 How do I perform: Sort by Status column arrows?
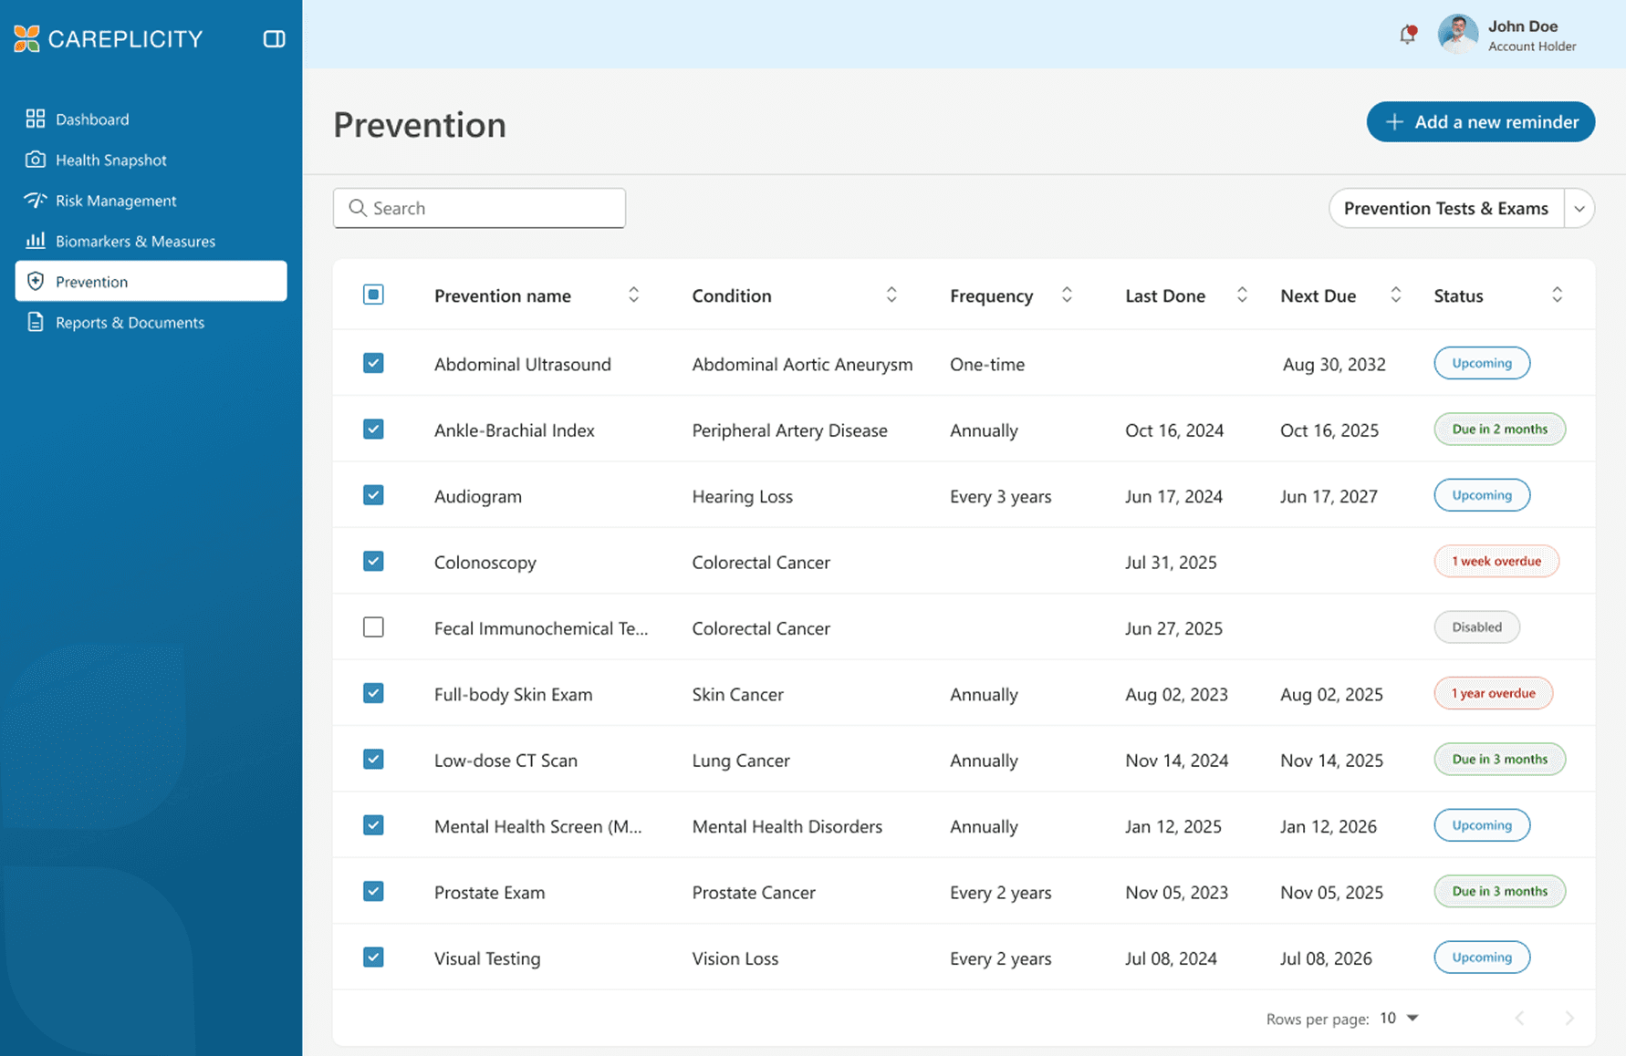coord(1557,295)
